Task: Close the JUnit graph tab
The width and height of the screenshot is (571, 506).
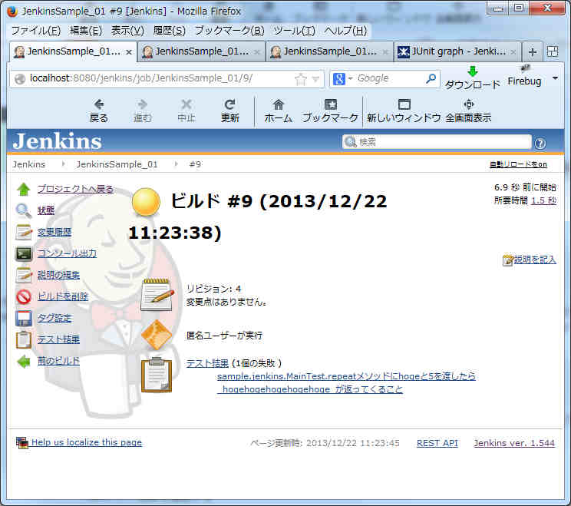Action: [x=513, y=52]
